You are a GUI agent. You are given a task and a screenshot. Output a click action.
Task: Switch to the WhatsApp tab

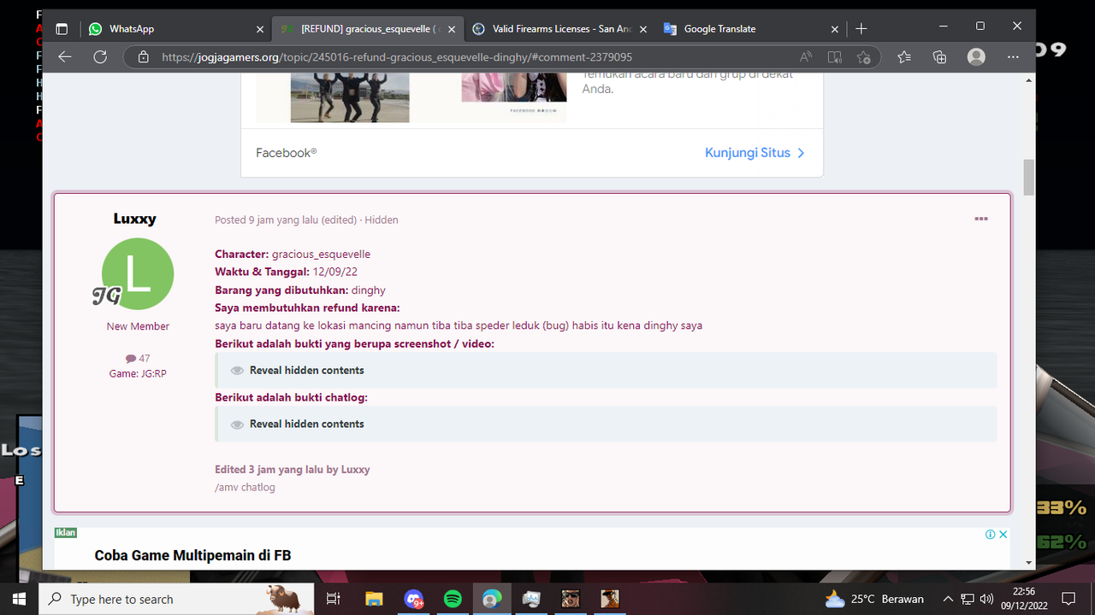(x=176, y=28)
